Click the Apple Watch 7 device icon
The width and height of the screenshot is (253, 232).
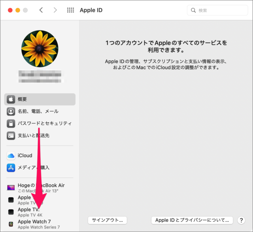coord(11,224)
